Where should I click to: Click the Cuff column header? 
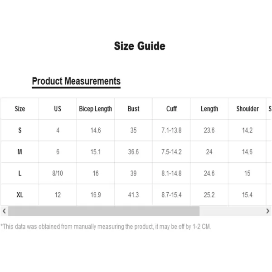point(171,109)
